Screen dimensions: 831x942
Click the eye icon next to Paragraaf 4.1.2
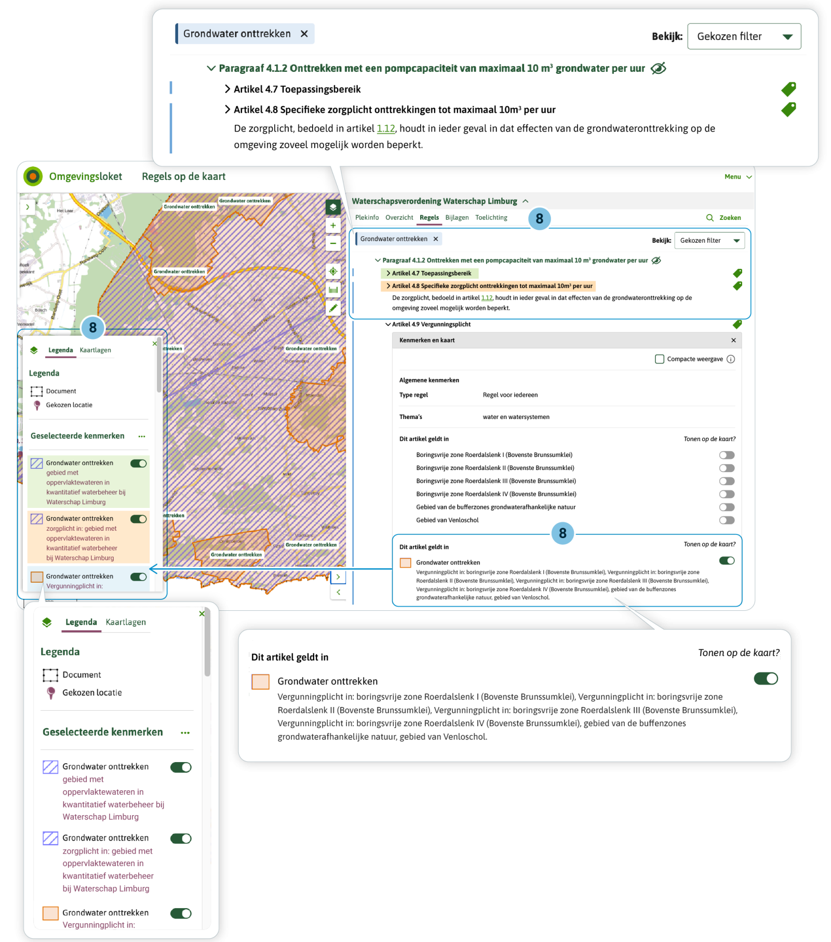coord(657,260)
